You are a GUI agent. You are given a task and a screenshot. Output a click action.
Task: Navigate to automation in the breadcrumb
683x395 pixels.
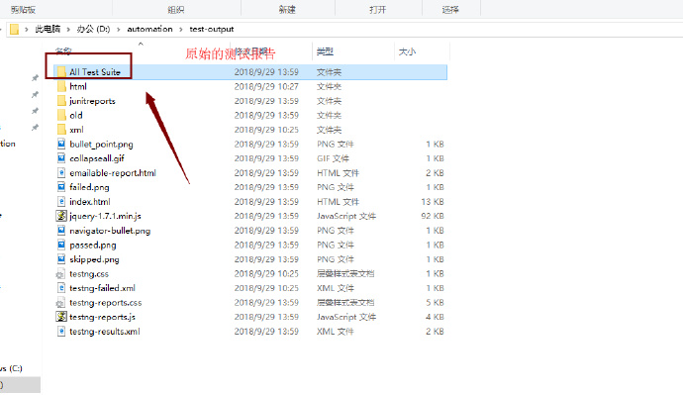[149, 29]
